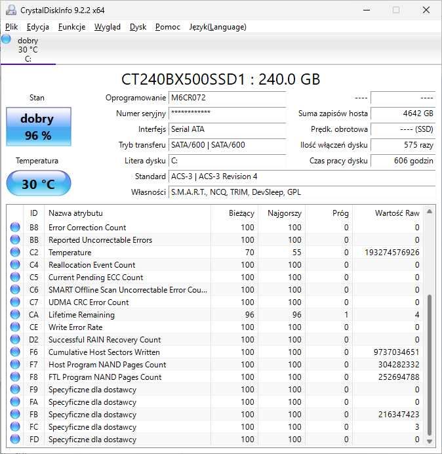This screenshot has width=442, height=454.
Task: Click the status orb for BB Reported Uncorrectable Errors
Action: (x=15, y=239)
